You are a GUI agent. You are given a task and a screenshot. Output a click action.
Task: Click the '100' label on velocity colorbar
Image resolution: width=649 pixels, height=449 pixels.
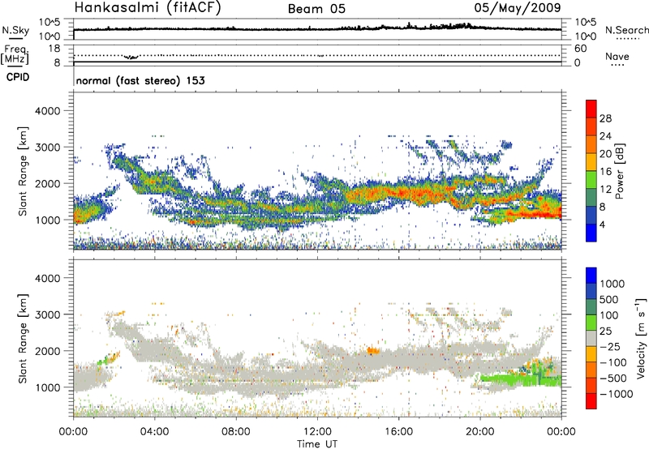tap(608, 315)
